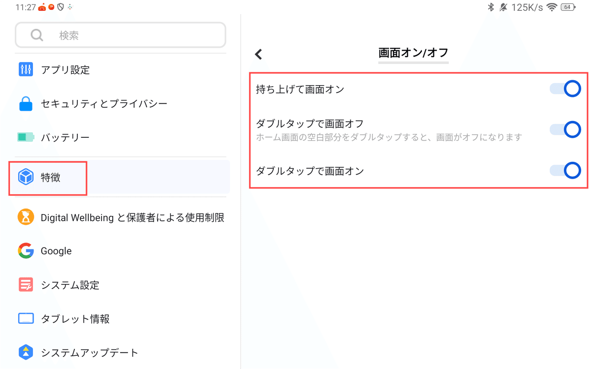Tap the Bluetooth status bar icon
The height and width of the screenshot is (369, 591).
[x=490, y=7]
